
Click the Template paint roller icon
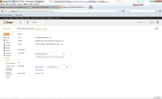coord(4,56)
